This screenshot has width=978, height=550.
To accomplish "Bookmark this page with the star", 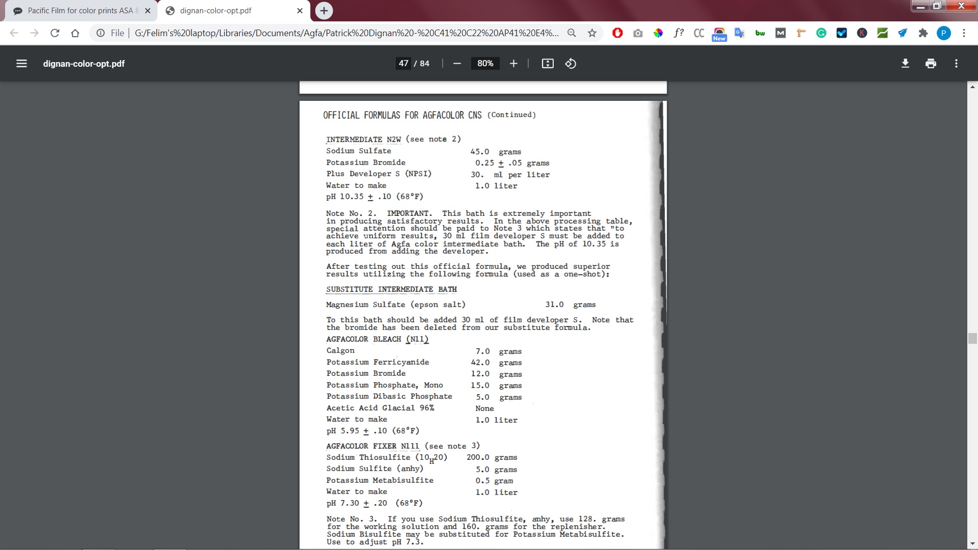I will 592,33.
